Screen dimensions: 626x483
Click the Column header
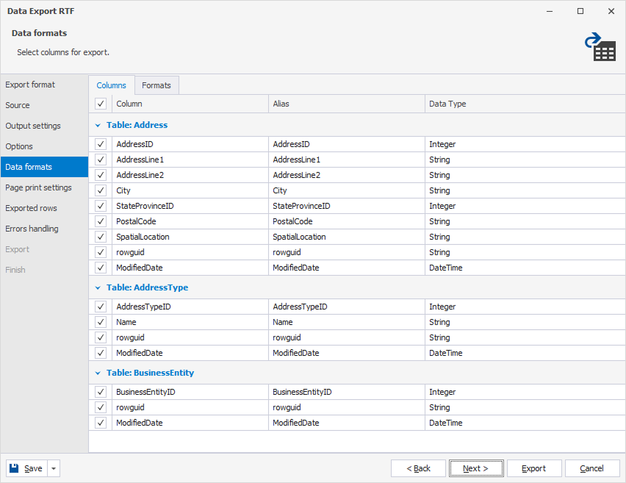190,104
